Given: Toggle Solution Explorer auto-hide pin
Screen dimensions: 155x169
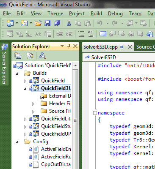Looking at the screenshot, I should click(x=69, y=46).
